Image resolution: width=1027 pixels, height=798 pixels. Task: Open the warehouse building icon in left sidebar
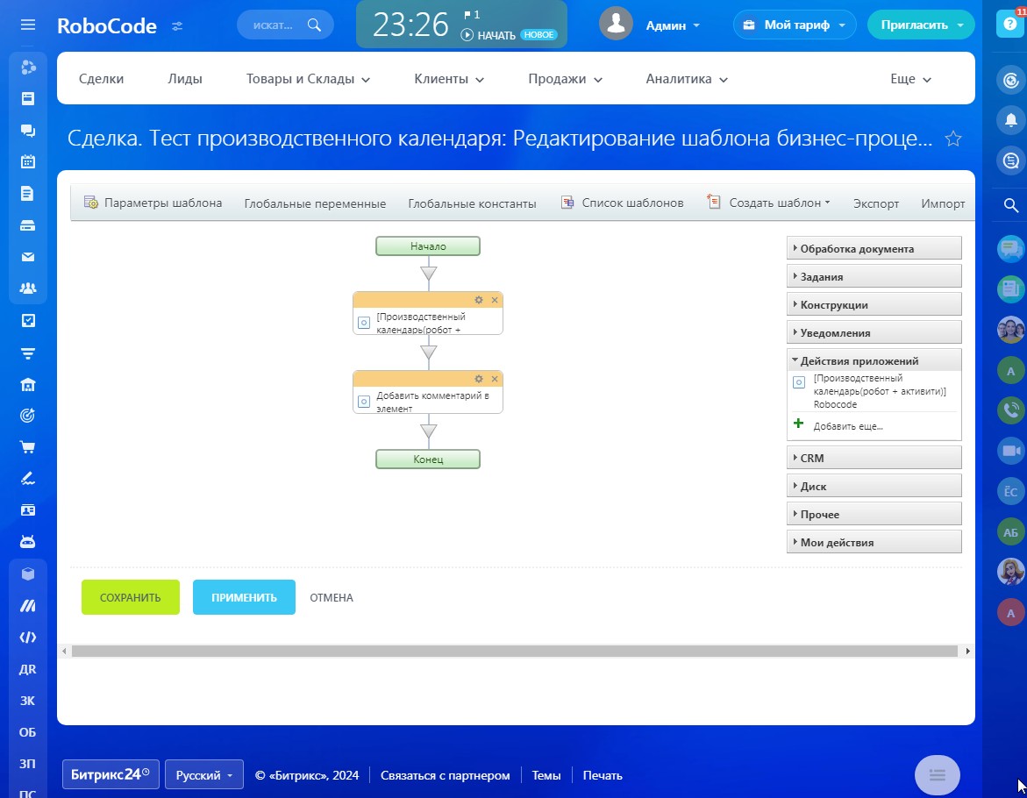click(27, 385)
